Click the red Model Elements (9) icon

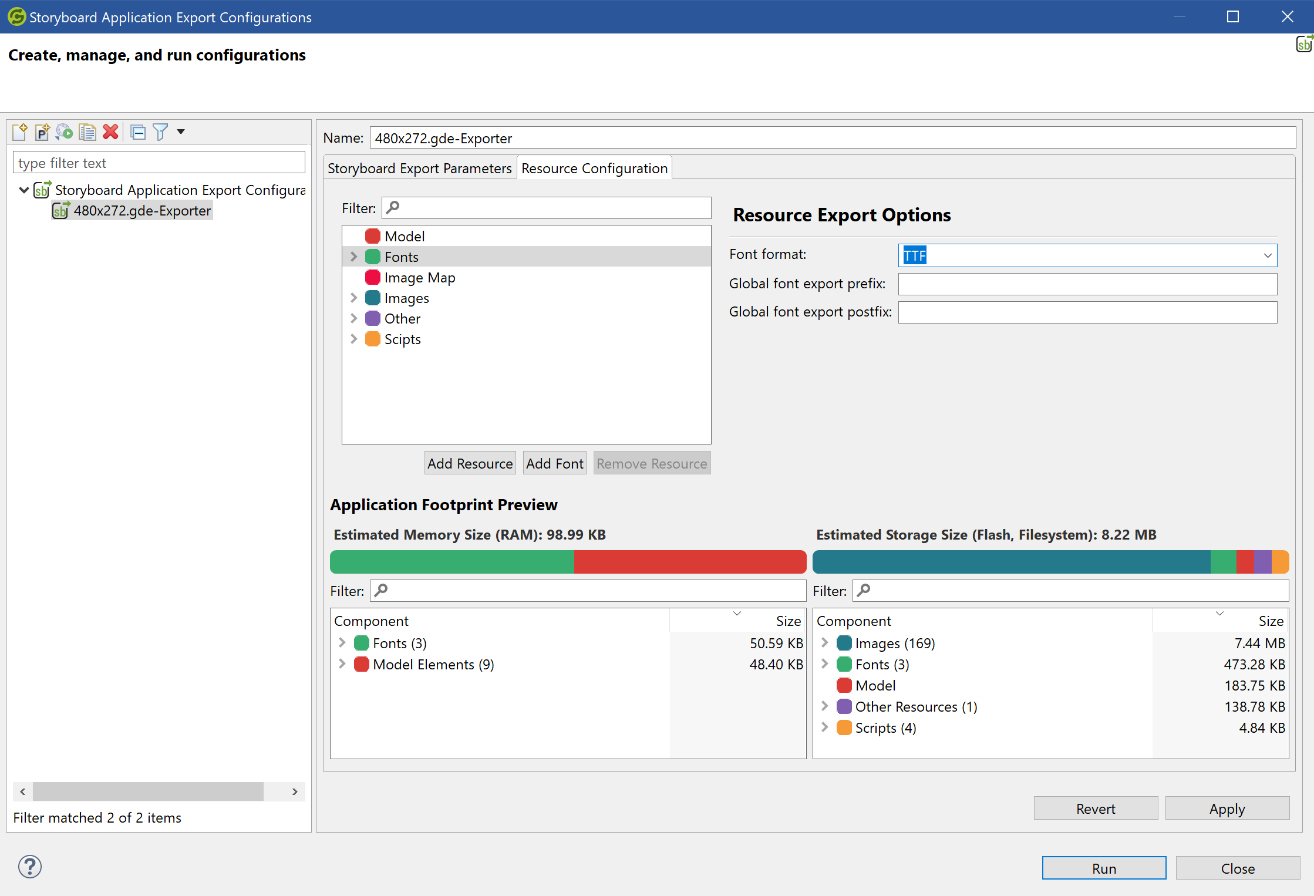(362, 664)
